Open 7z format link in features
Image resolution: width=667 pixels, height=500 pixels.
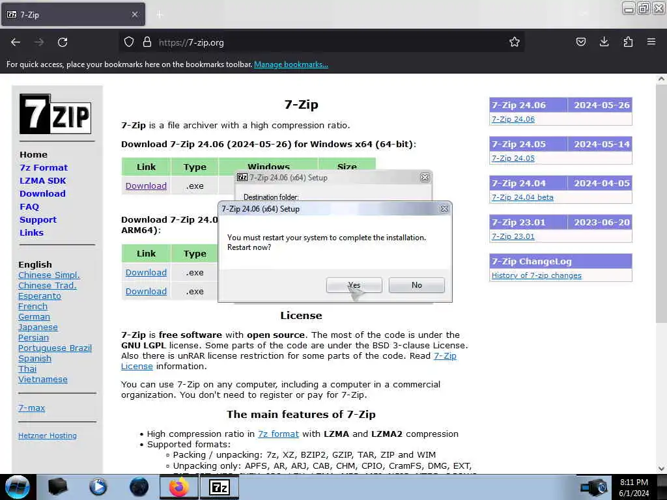point(278,434)
